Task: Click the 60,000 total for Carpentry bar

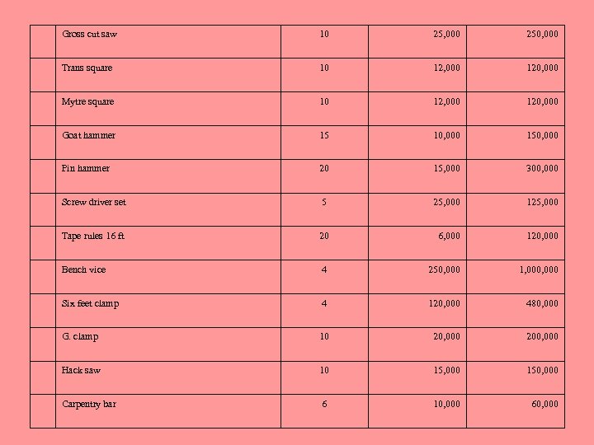Action: point(545,404)
